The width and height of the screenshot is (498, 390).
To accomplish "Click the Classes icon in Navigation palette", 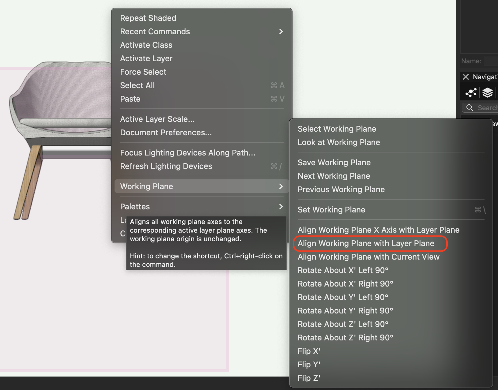I will coord(471,92).
